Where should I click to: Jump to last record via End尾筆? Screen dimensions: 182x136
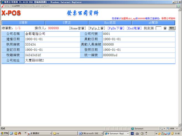coord(135,28)
